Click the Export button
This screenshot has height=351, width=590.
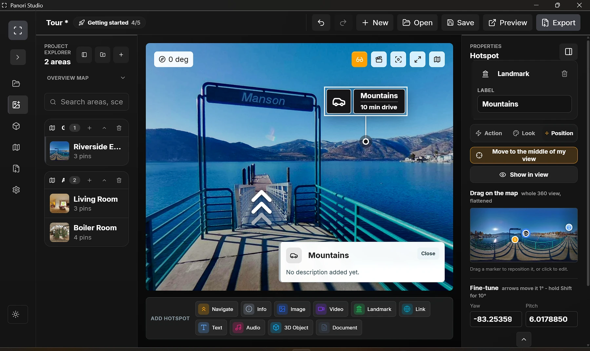coord(558,23)
